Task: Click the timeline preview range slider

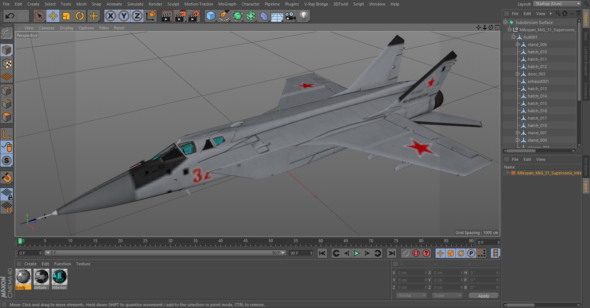Action: [x=165, y=253]
